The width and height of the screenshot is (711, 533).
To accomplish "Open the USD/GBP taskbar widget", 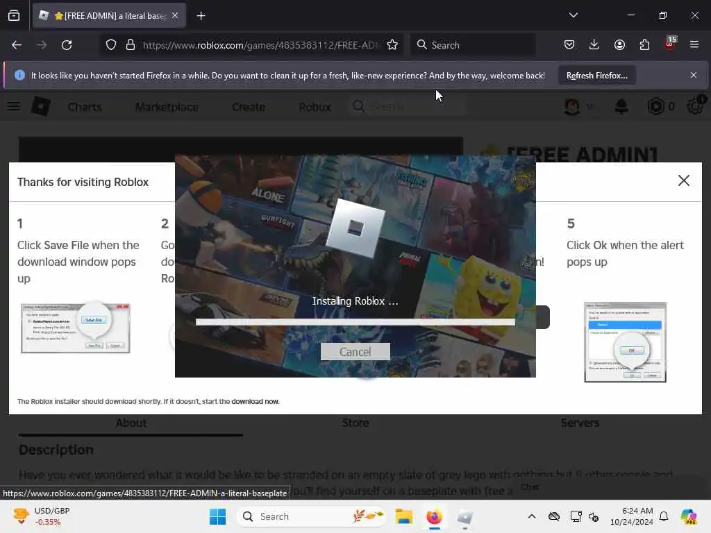I will click(41, 516).
